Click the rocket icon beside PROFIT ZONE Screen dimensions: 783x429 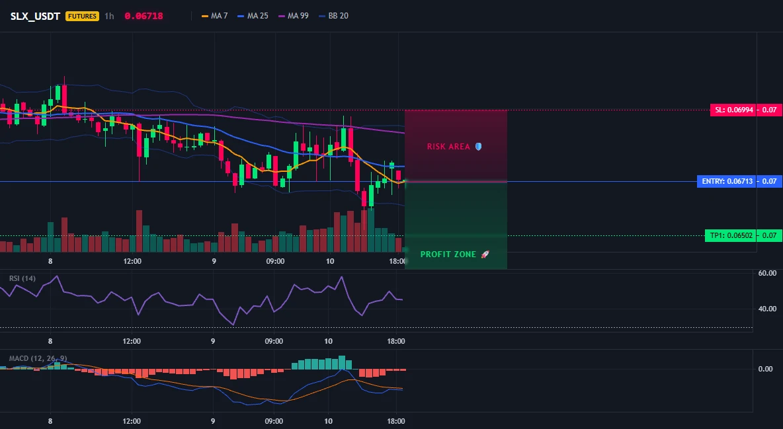(485, 254)
